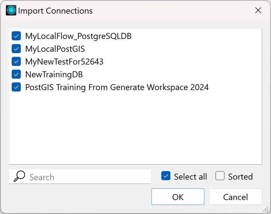This screenshot has width=271, height=214.
Task: Select the MyNewTestFor52643 list entry text
Action: (x=64, y=62)
